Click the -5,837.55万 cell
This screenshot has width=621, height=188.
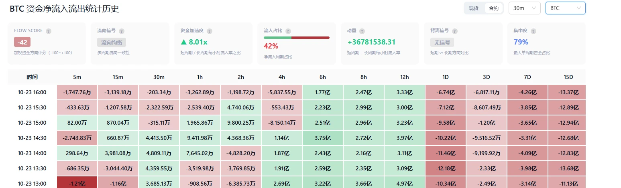point(282,92)
